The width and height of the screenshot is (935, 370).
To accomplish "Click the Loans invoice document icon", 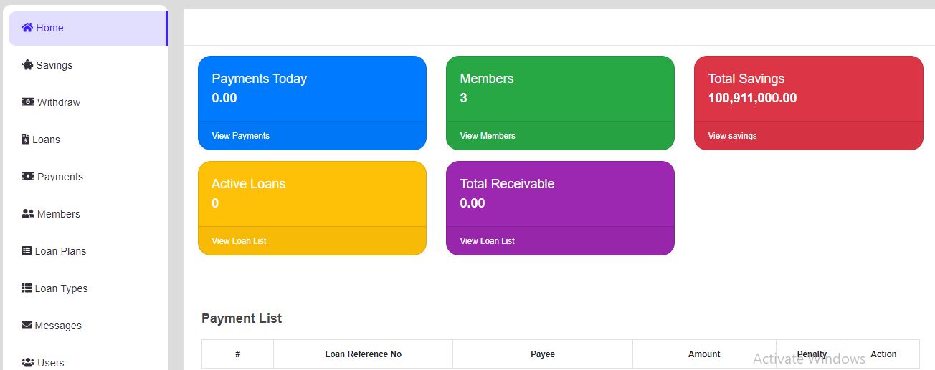I will (26, 140).
